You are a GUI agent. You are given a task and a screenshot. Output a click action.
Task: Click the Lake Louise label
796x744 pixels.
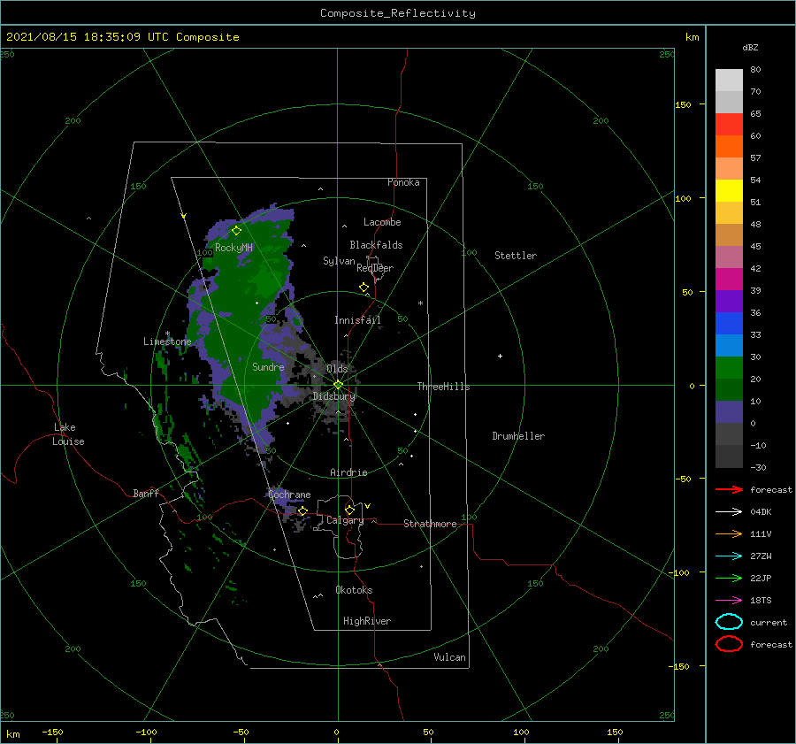tap(68, 434)
